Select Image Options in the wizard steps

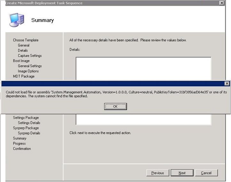click(28, 71)
